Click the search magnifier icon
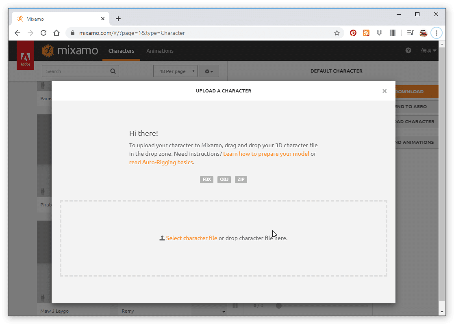 [113, 71]
